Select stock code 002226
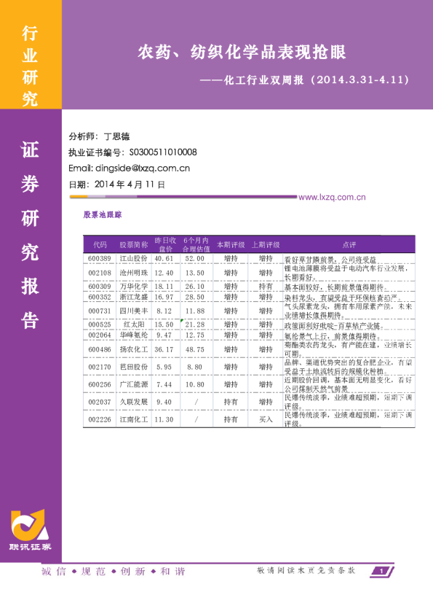This screenshot has height=614, width=433. point(100,419)
